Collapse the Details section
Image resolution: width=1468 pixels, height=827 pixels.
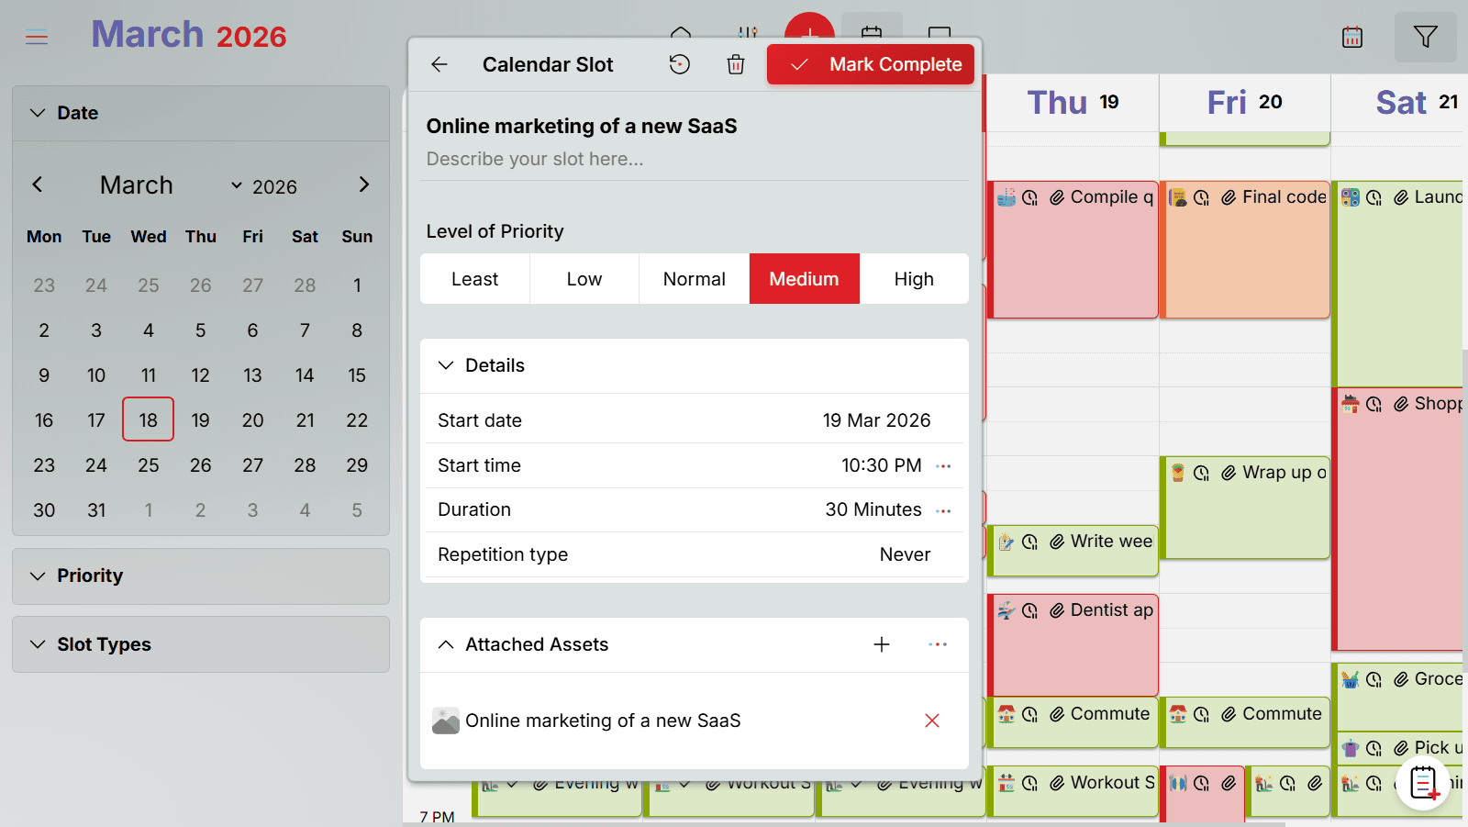(x=446, y=365)
